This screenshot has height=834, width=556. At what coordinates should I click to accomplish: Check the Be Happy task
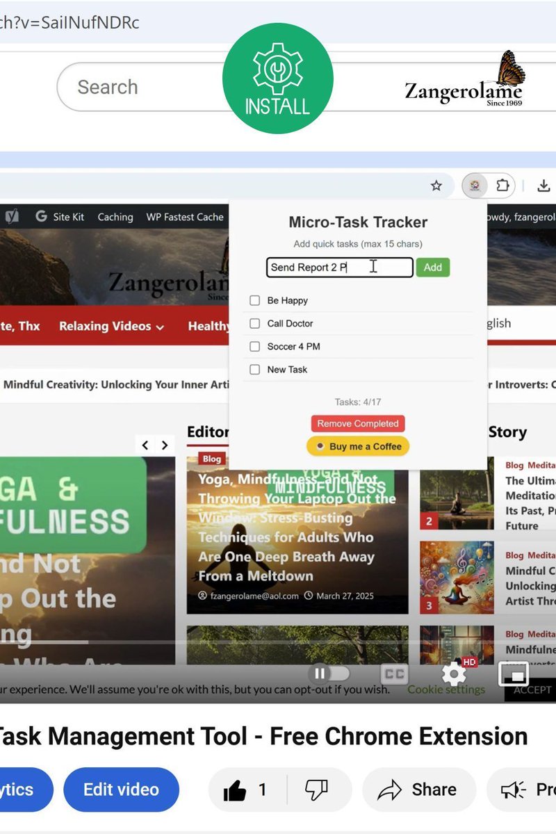click(254, 300)
